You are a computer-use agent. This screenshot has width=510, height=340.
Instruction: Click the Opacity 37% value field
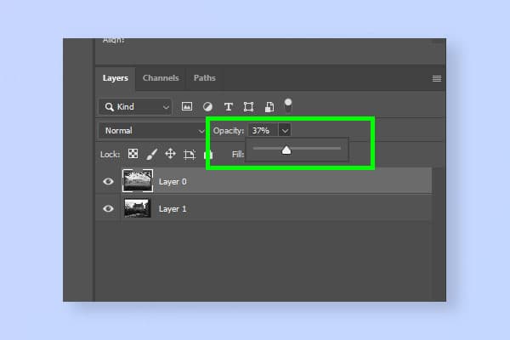261,131
